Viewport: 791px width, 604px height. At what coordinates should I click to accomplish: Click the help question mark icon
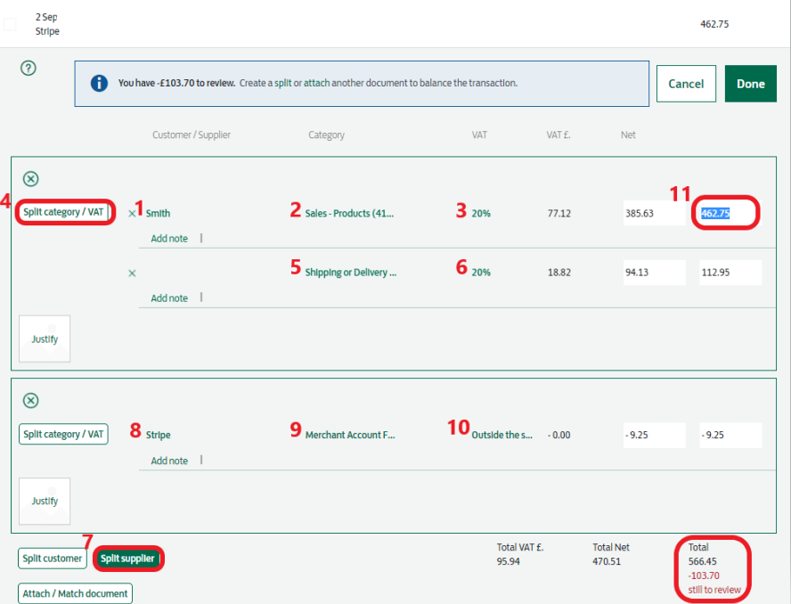coord(29,69)
